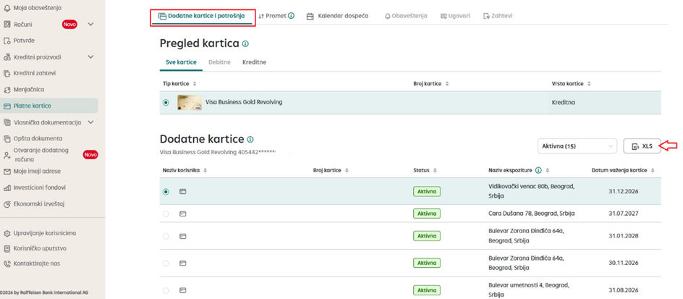Open the Zahtevi tab
The height and width of the screenshot is (299, 683).
[x=498, y=16]
